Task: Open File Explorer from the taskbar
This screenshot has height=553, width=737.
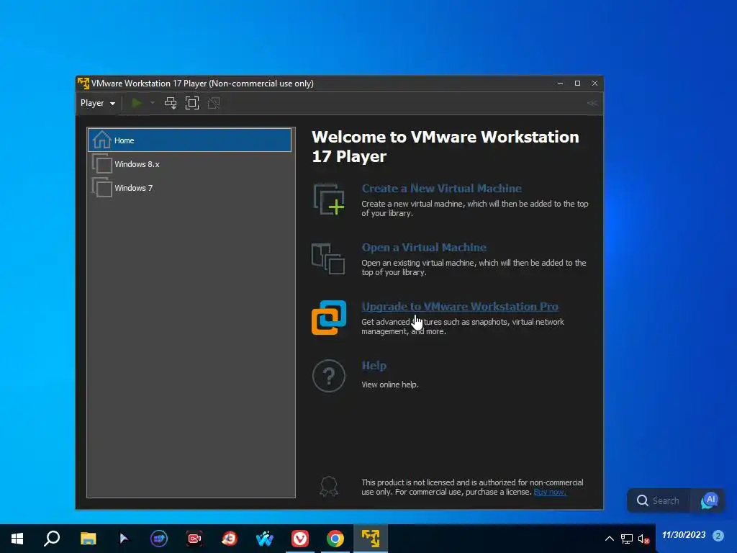Action: [x=88, y=539]
